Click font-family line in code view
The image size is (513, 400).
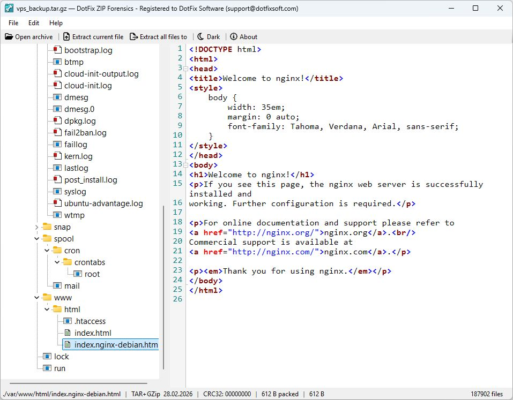coord(343,126)
